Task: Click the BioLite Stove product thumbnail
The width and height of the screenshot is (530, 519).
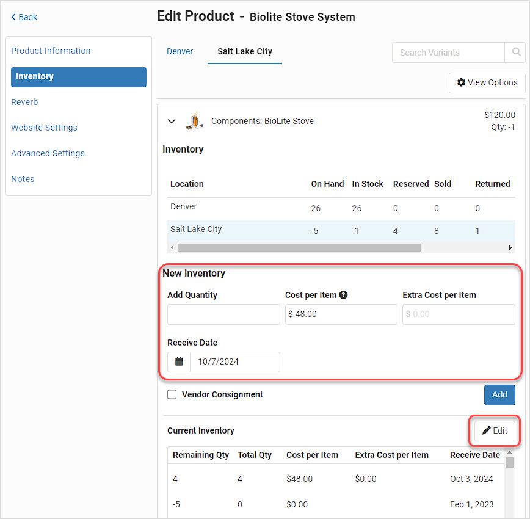Action: (195, 121)
